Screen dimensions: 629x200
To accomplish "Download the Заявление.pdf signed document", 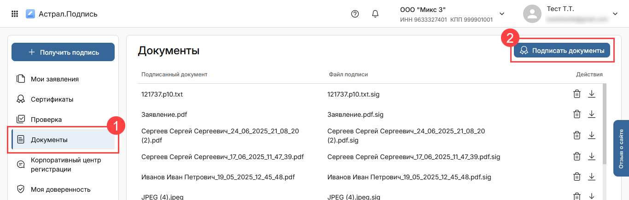I will point(592,114).
